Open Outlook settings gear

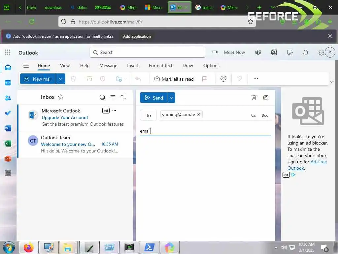321,53
